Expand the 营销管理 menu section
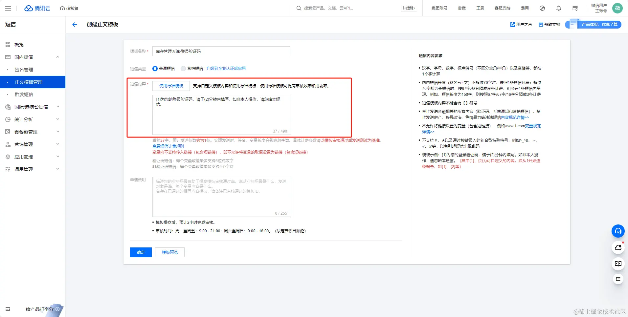 coord(58,144)
